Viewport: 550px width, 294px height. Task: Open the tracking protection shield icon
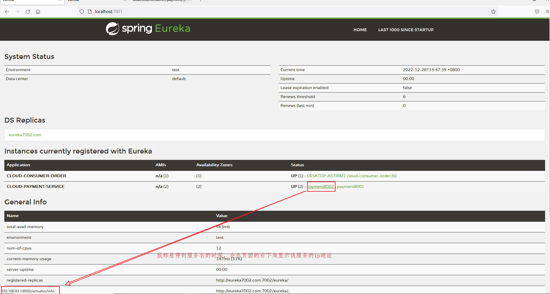(x=82, y=12)
